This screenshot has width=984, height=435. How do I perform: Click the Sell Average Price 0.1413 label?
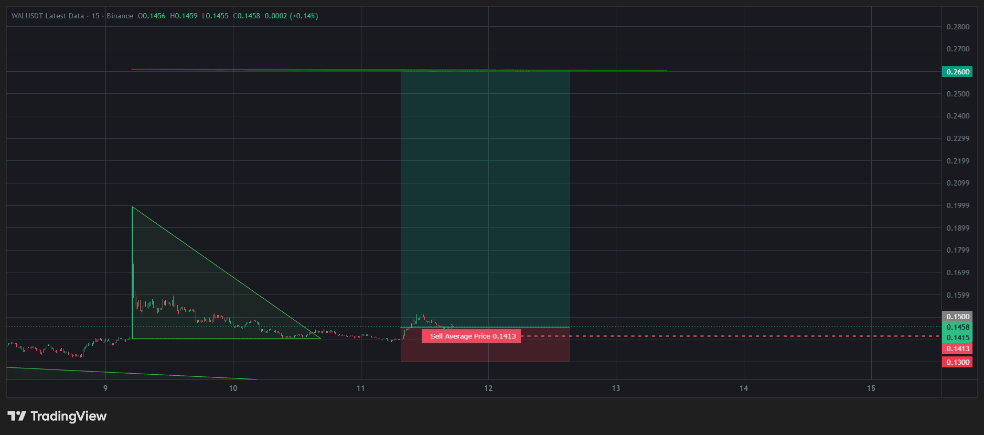(x=472, y=336)
